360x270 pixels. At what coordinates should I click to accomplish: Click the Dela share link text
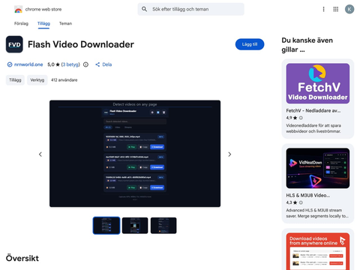click(x=107, y=64)
